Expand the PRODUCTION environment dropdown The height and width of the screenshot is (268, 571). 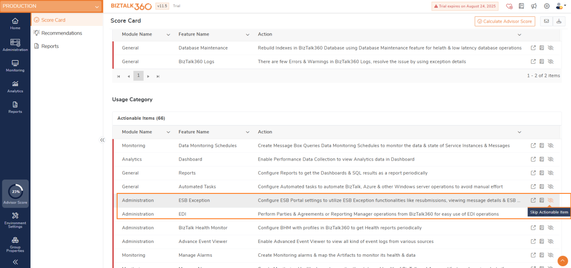tap(96, 6)
